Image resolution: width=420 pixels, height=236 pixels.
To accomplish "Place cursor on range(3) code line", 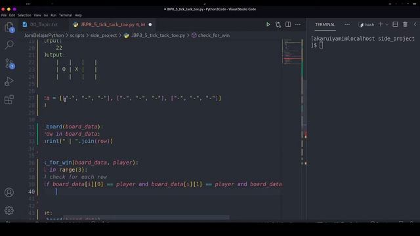I will (66, 170).
